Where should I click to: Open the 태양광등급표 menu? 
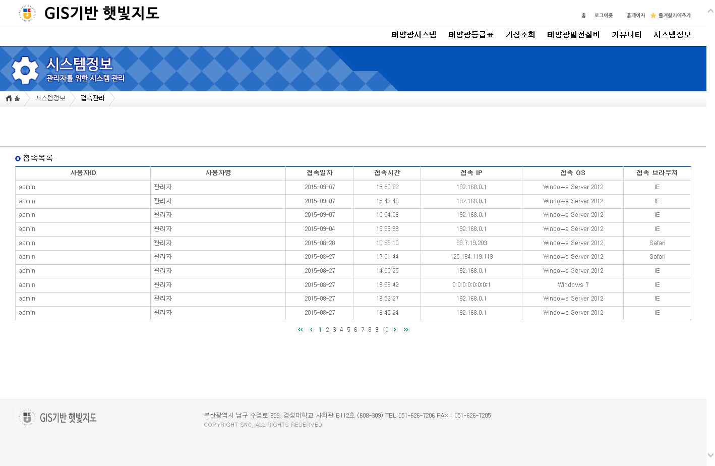[471, 35]
